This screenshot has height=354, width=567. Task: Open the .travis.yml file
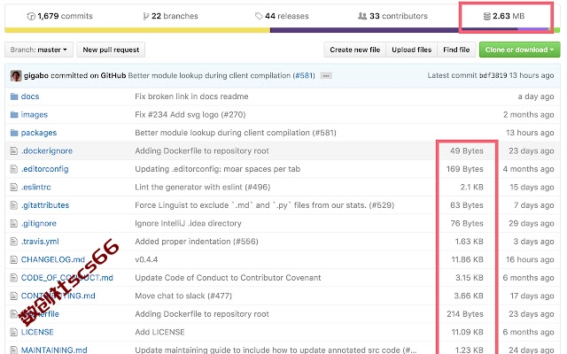click(x=40, y=242)
